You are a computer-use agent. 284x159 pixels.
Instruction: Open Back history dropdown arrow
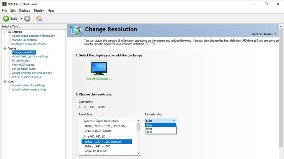tap(21, 19)
